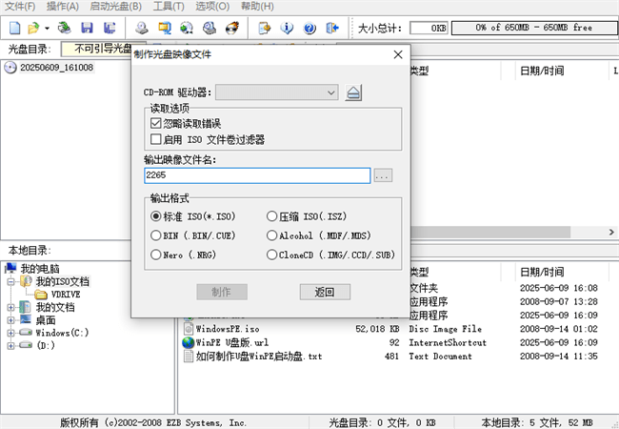Uncheck the 忽略读取错误 checkbox
Viewport: 619px width, 429px height.
pos(156,124)
